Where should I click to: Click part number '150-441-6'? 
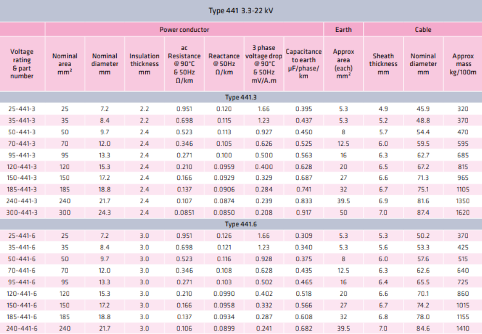22,305
